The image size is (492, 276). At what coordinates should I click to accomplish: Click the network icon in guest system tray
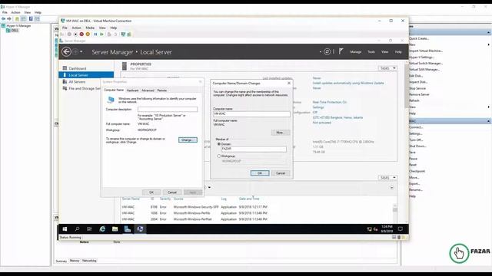pyautogui.click(x=369, y=229)
